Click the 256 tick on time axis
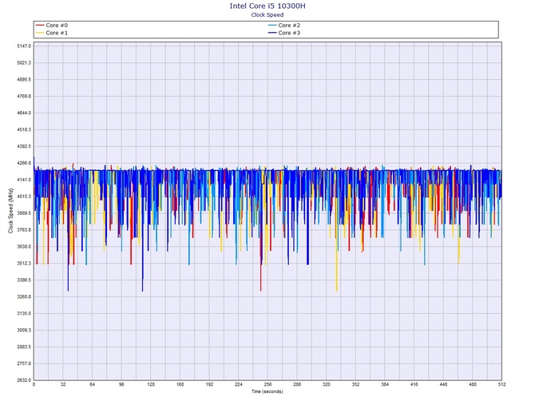This screenshot has width=535, height=401. (267, 384)
